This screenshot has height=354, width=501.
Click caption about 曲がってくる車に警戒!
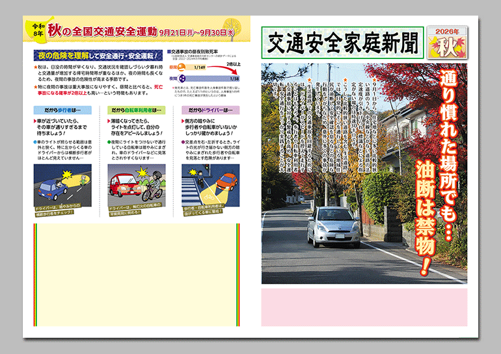(x=204, y=210)
